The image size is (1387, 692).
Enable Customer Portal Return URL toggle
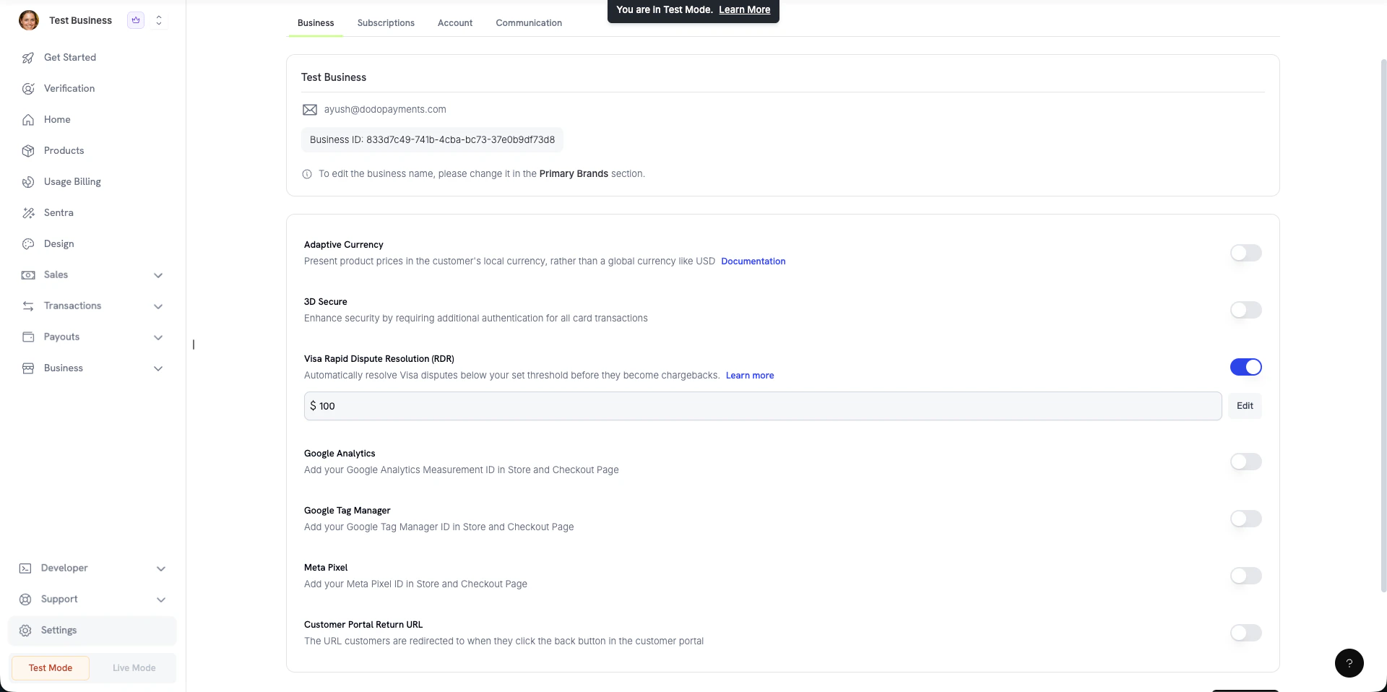(x=1245, y=633)
